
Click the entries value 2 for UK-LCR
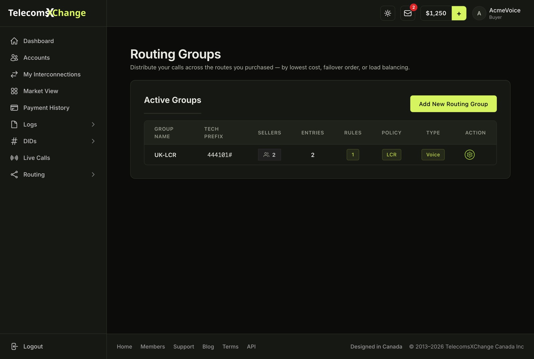pos(313,155)
